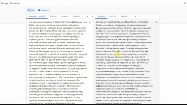Click the Google Übersetzer logo
This screenshot has width=187, height=105.
10,3
